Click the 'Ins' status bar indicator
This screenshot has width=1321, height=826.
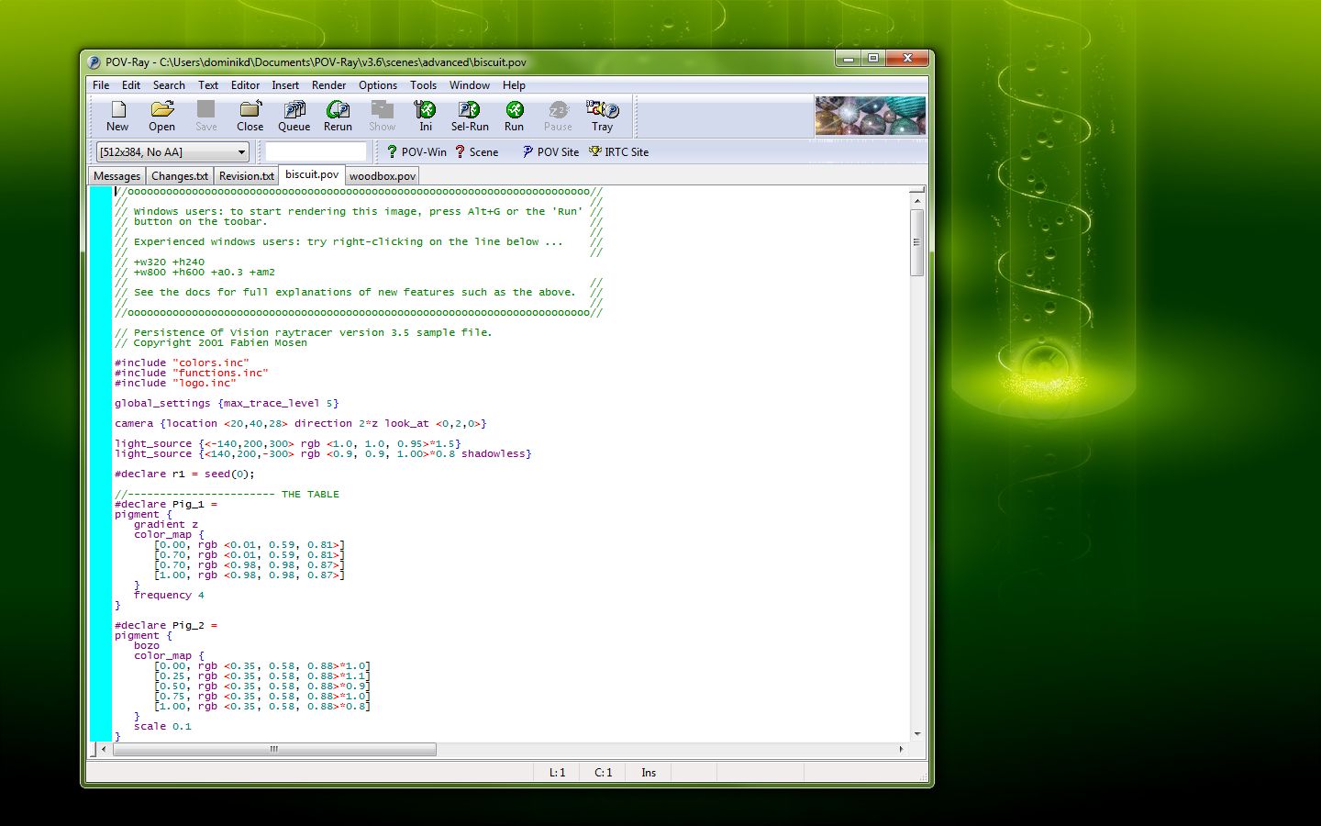649,773
